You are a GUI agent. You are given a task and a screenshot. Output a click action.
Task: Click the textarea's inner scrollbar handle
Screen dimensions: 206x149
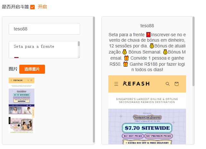tap(79, 44)
